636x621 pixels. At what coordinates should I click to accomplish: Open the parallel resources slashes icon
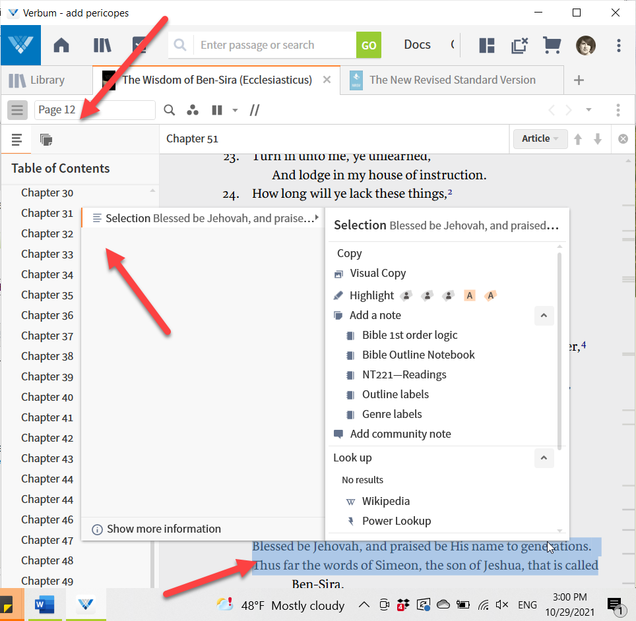pyautogui.click(x=254, y=110)
